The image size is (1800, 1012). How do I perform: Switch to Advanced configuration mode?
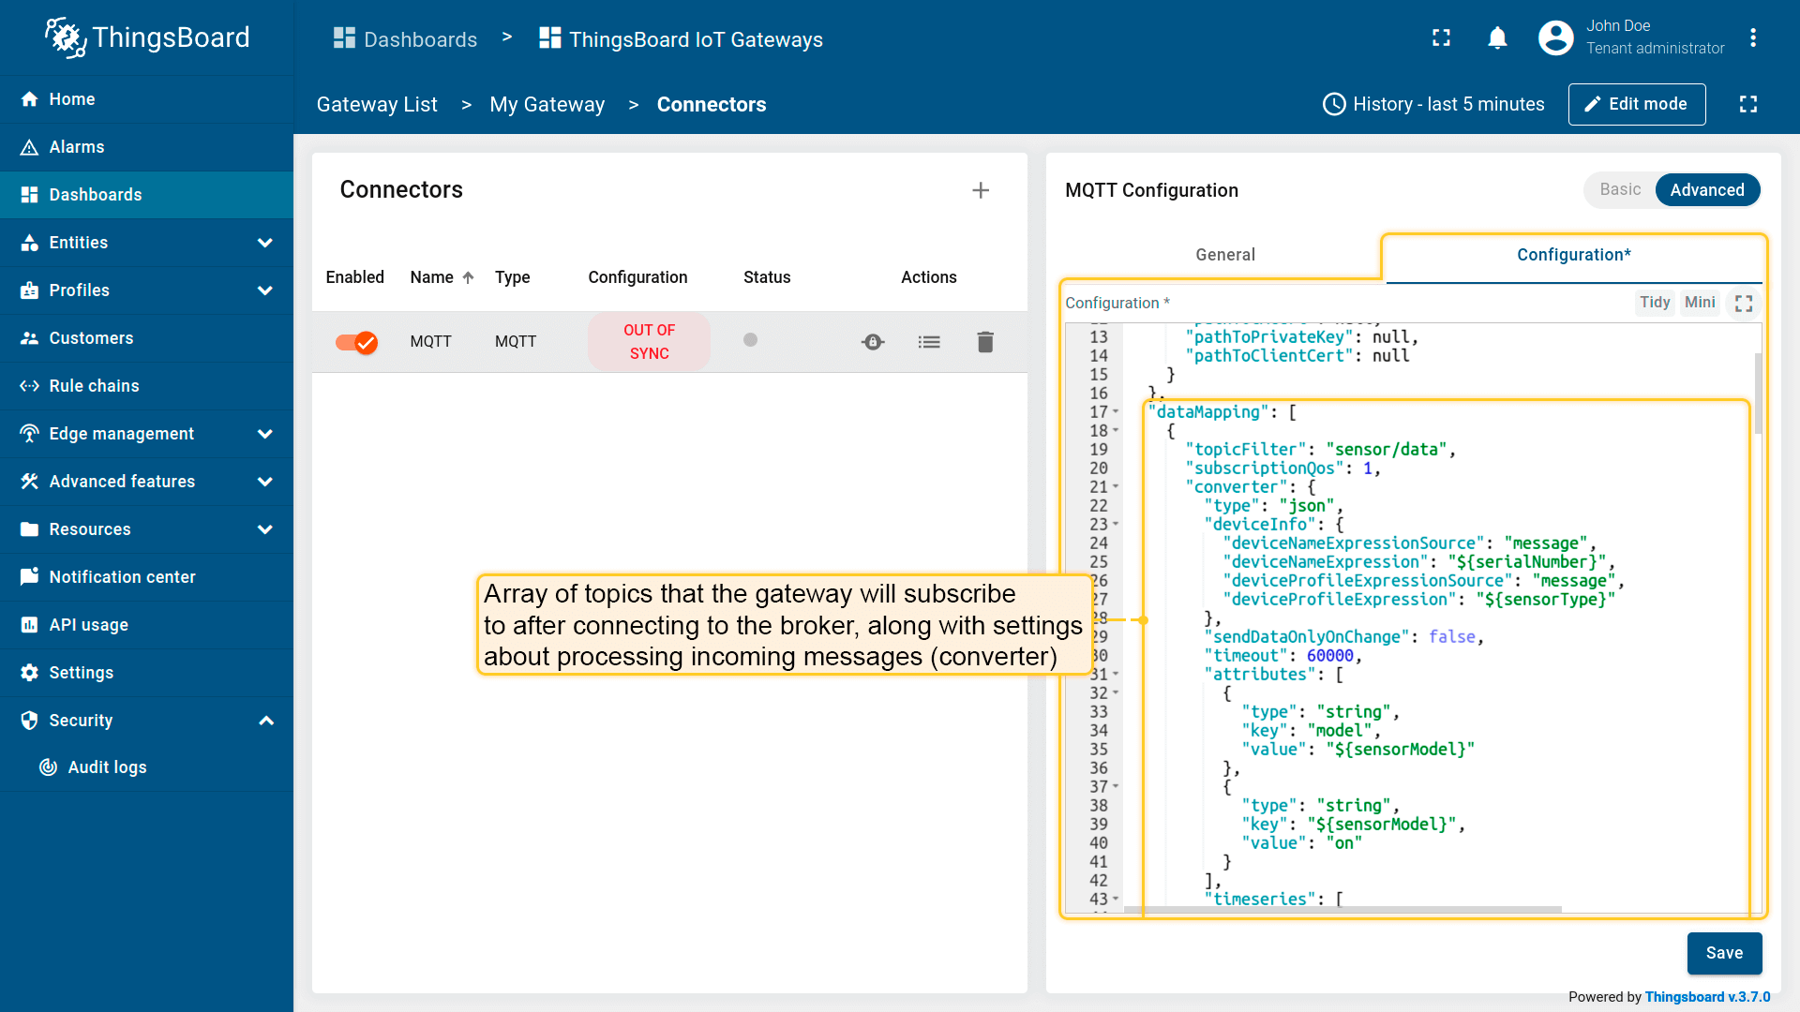pos(1707,190)
